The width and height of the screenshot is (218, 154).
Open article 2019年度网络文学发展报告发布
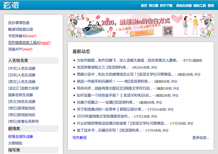coord(103,116)
